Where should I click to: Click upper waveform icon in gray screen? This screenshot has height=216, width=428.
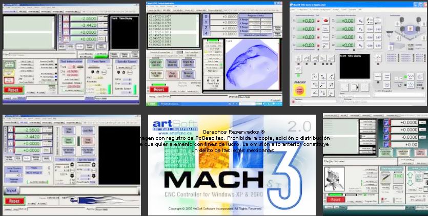click(411, 76)
